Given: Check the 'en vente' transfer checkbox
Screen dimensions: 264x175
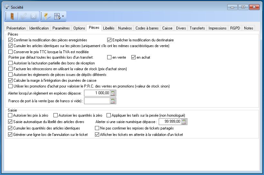Looking at the screenshot, I should click(109, 57).
